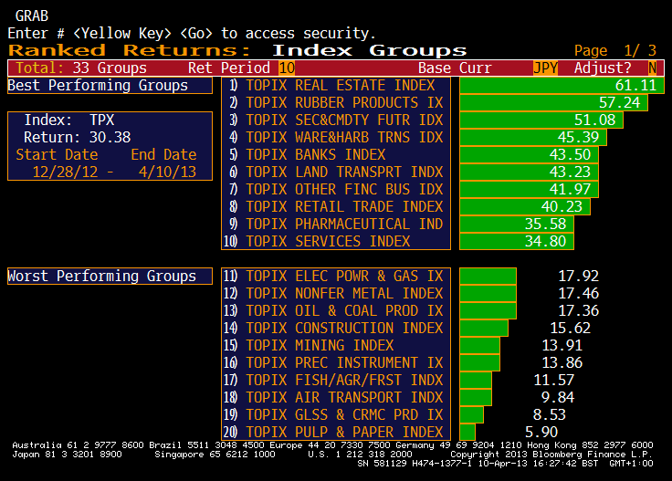672x481 pixels.
Task: Choose TOPIX NONFER METAL INDEX
Action: pyautogui.click(x=336, y=293)
